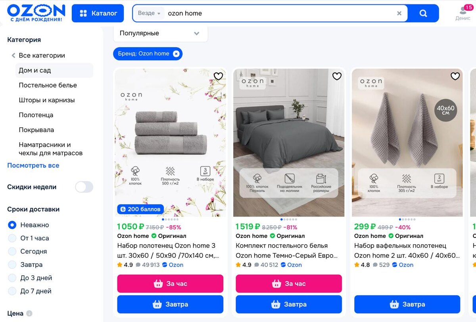Click the Посмотреть все link
Screen dimensions: 476x322
tap(33, 165)
